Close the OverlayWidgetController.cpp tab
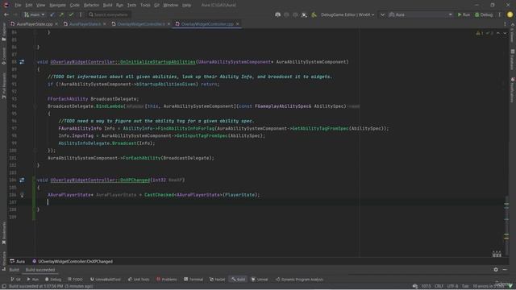This screenshot has height=290, width=516. [238, 24]
